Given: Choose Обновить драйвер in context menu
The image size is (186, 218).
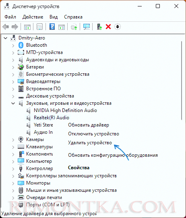Looking at the screenshot, I should point(89,125).
